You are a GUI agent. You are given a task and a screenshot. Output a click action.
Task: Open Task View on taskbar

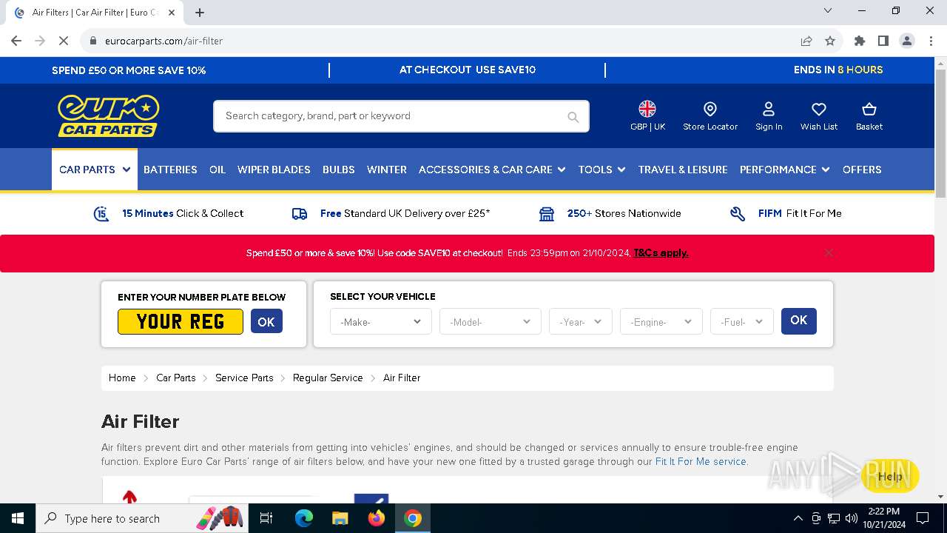click(x=266, y=518)
